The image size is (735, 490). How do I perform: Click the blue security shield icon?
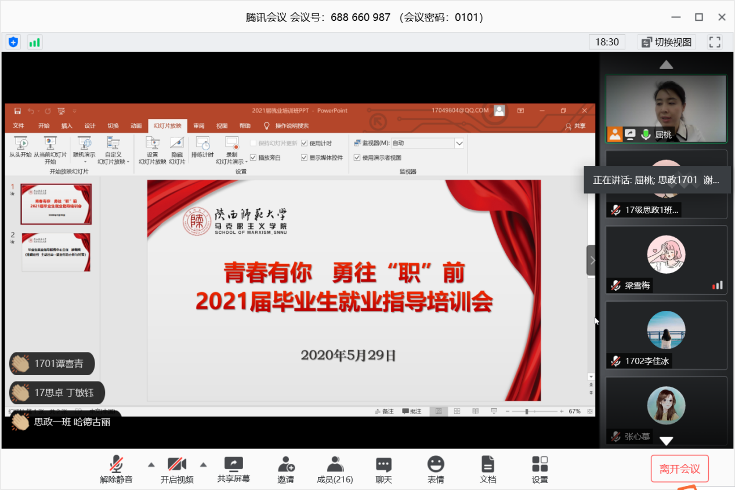tap(13, 42)
